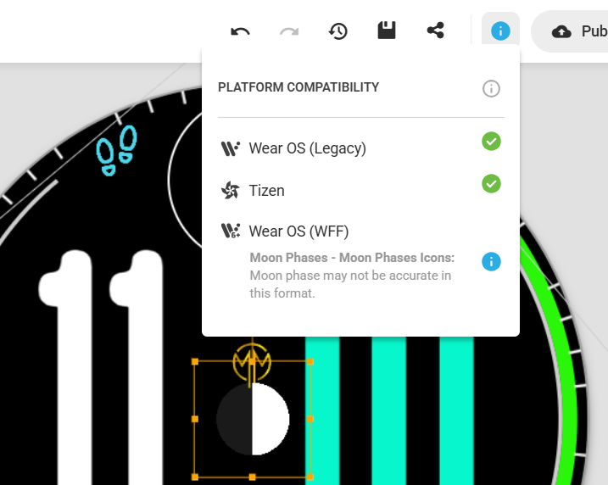This screenshot has width=608, height=485.
Task: Click the green checkmark next to Tizen
Action: pos(491,184)
